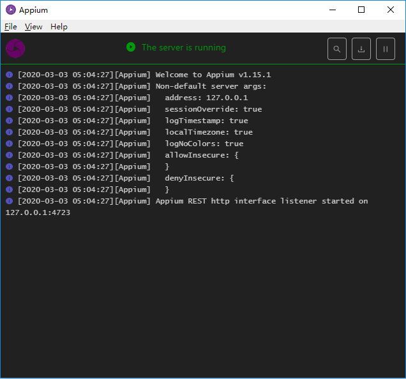The height and width of the screenshot is (379, 406).
Task: Click 'Welcome to Appium v1.15.1' log text
Action: point(213,75)
